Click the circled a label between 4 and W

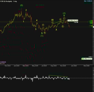(x=43, y=25)
